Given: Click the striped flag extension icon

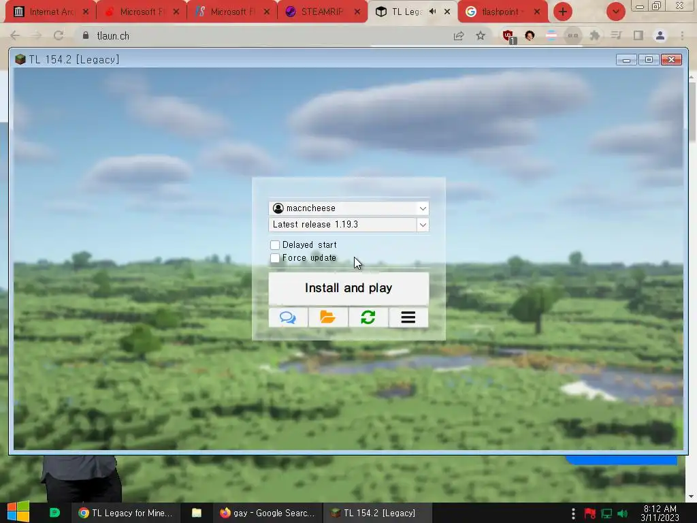Looking at the screenshot, I should pos(551,35).
